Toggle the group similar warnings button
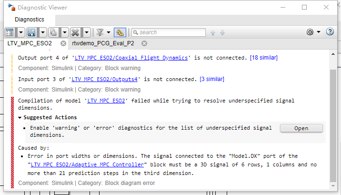The height and width of the screenshot is (195, 341). 120,32
